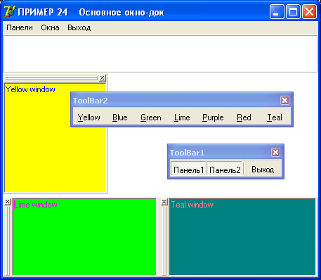The width and height of the screenshot is (321, 280).
Task: Click Purple button in ToolBar2
Action: tap(213, 117)
